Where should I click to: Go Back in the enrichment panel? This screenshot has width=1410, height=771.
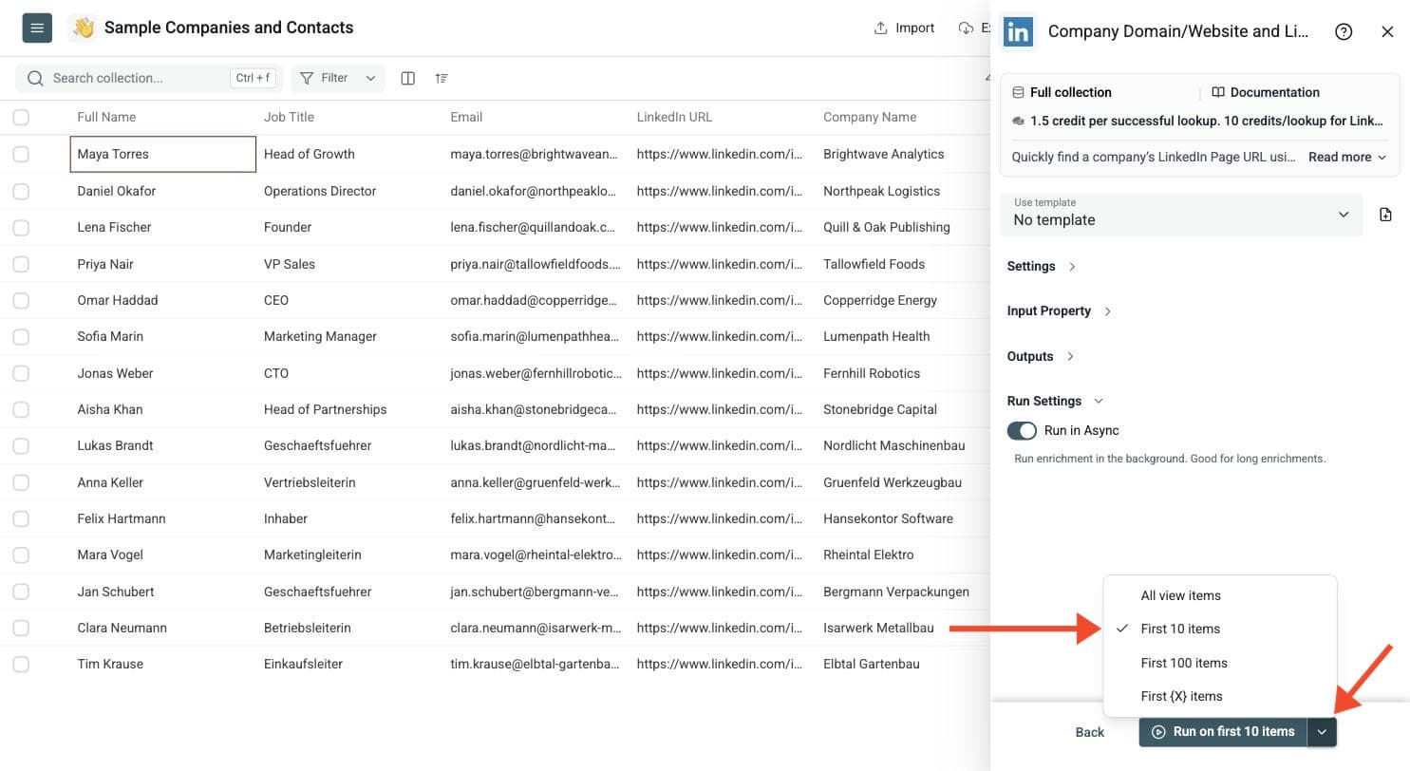click(1090, 732)
